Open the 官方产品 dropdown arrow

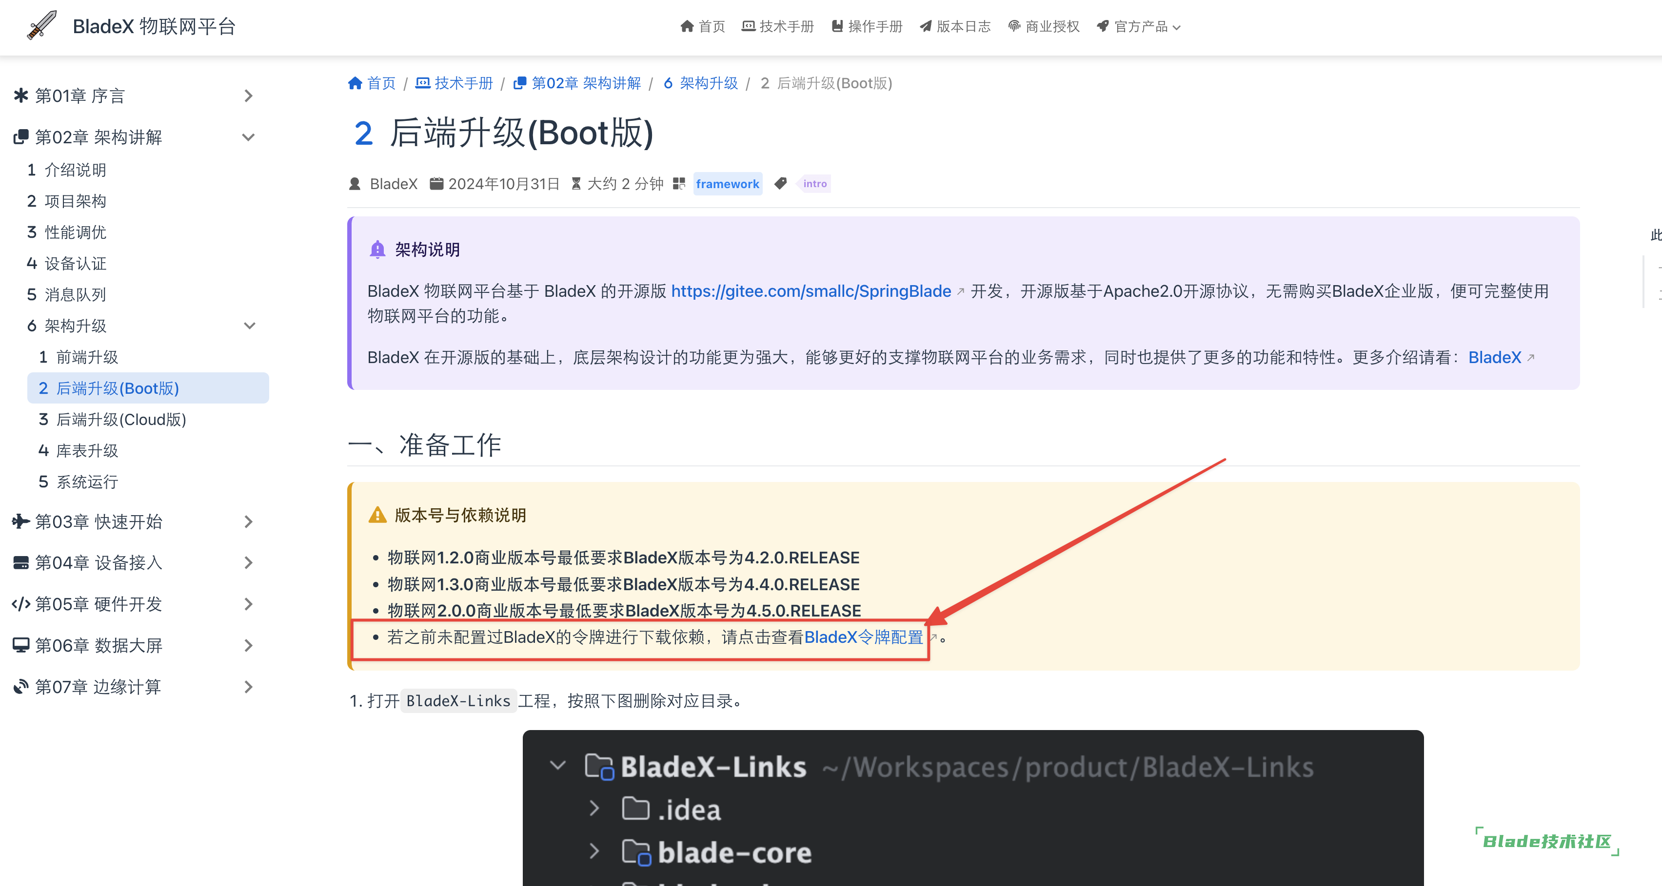point(1177,28)
